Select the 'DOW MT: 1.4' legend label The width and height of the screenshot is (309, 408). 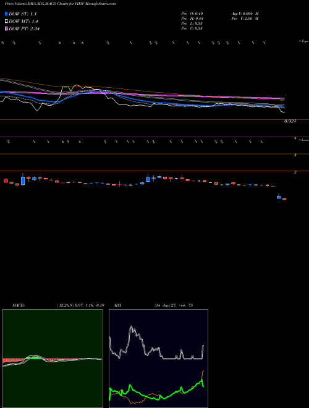23,22
